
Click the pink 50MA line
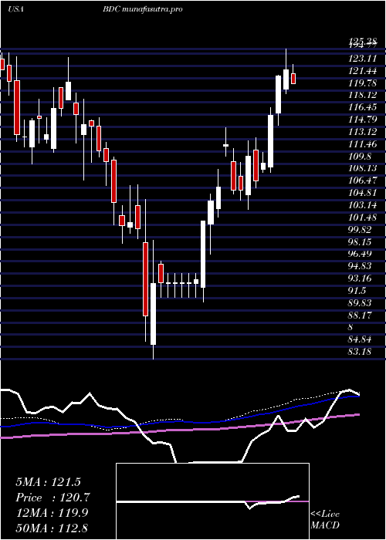180,430
